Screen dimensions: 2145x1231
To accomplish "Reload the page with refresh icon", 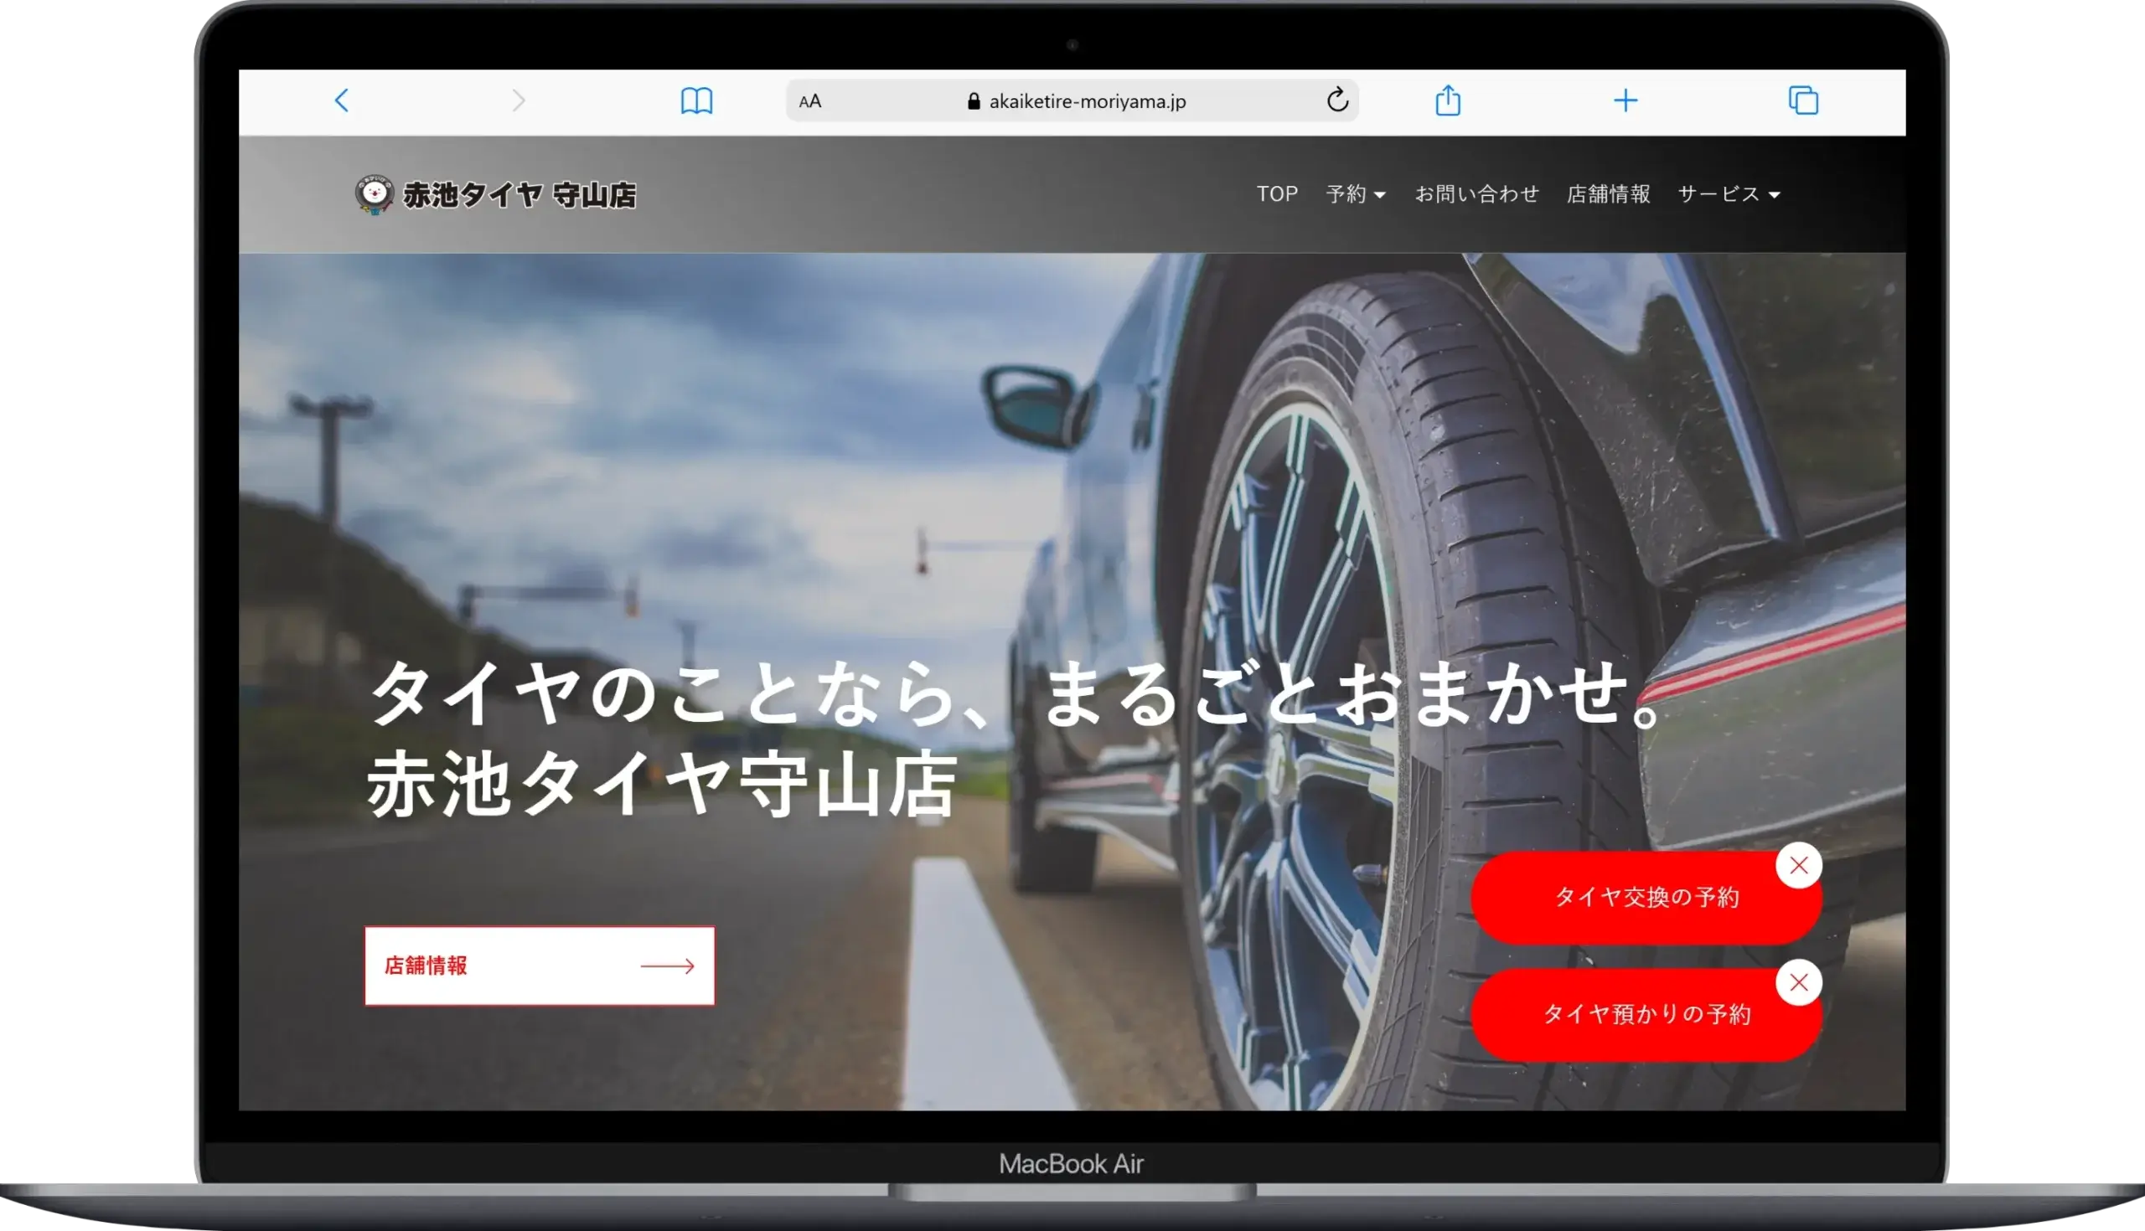I will click(1336, 100).
